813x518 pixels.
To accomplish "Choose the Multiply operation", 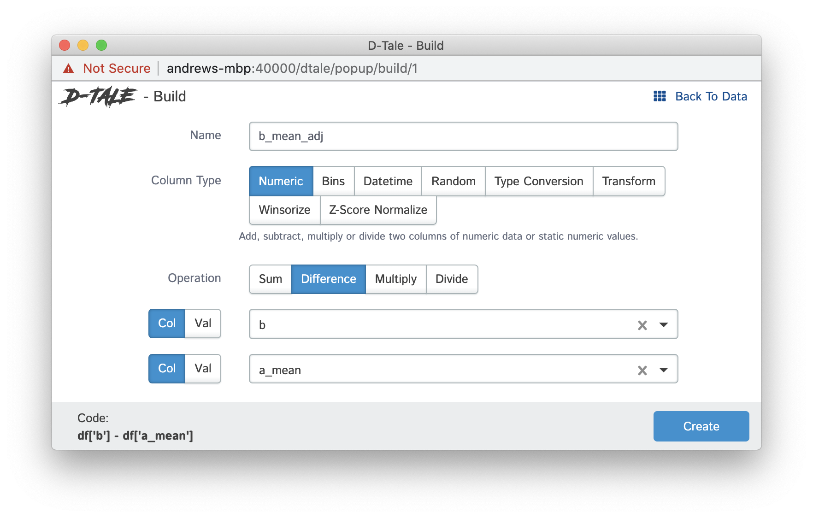I will [x=396, y=279].
